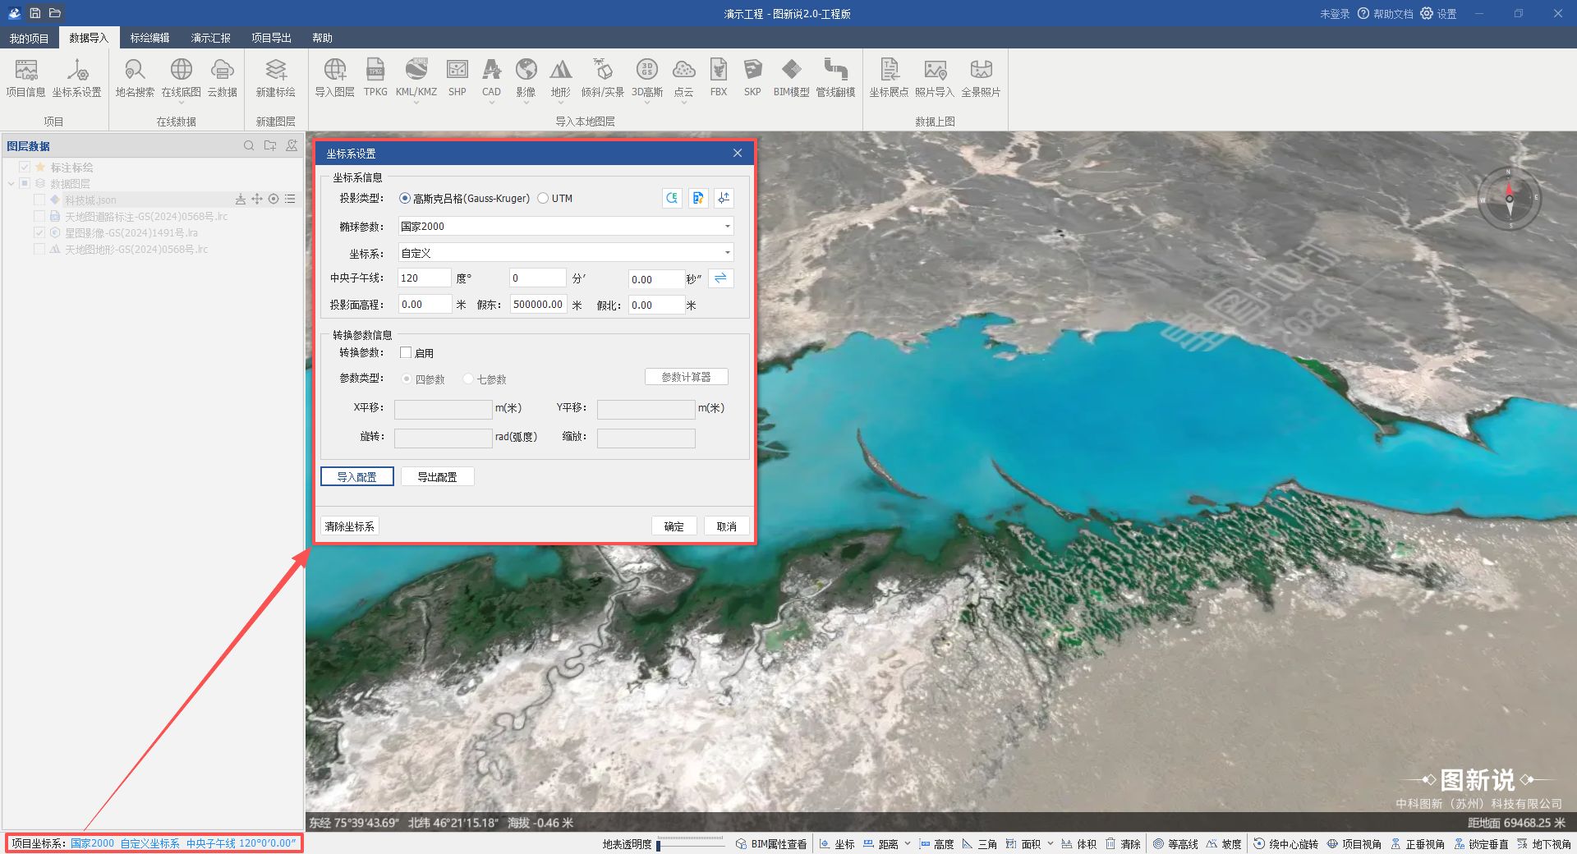Open the 照片导入 photo import tool
Screen dimensions: 1577x854
935,79
